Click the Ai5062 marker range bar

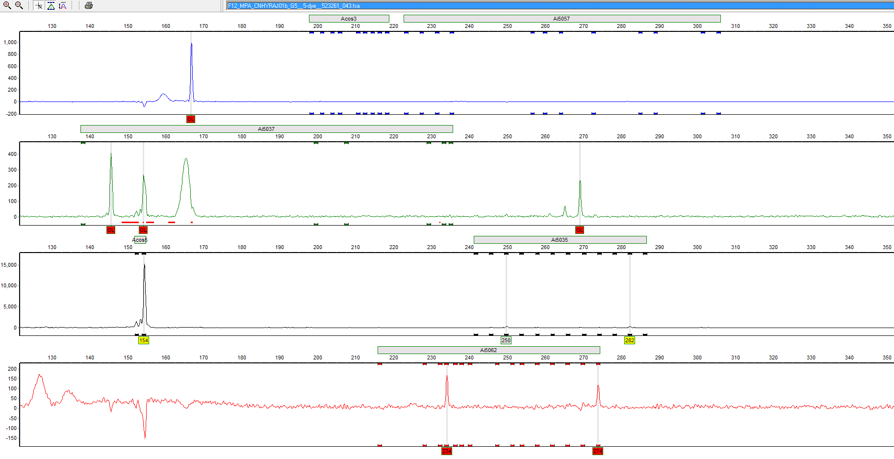click(x=488, y=350)
